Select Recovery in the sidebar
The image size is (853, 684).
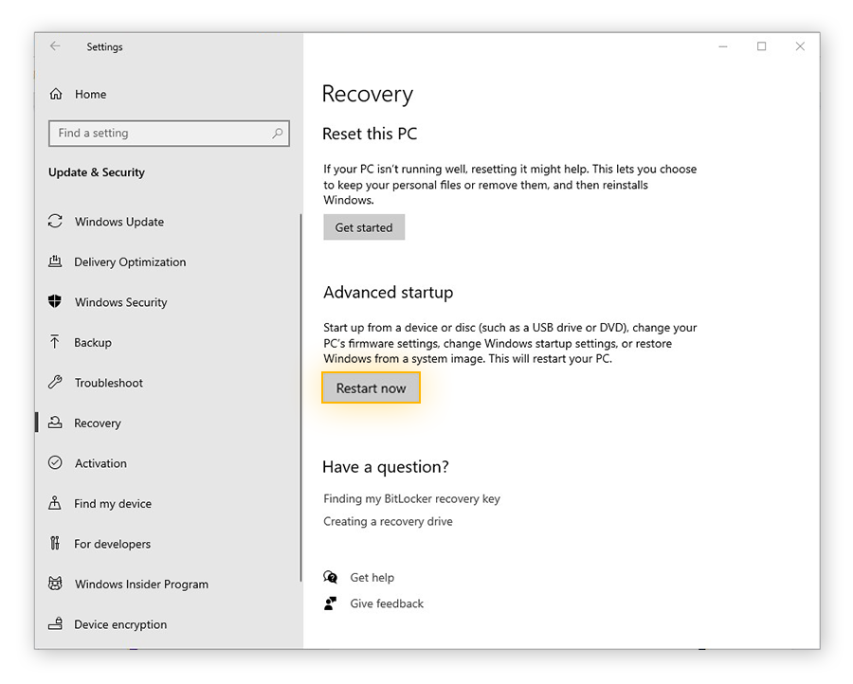(x=98, y=423)
